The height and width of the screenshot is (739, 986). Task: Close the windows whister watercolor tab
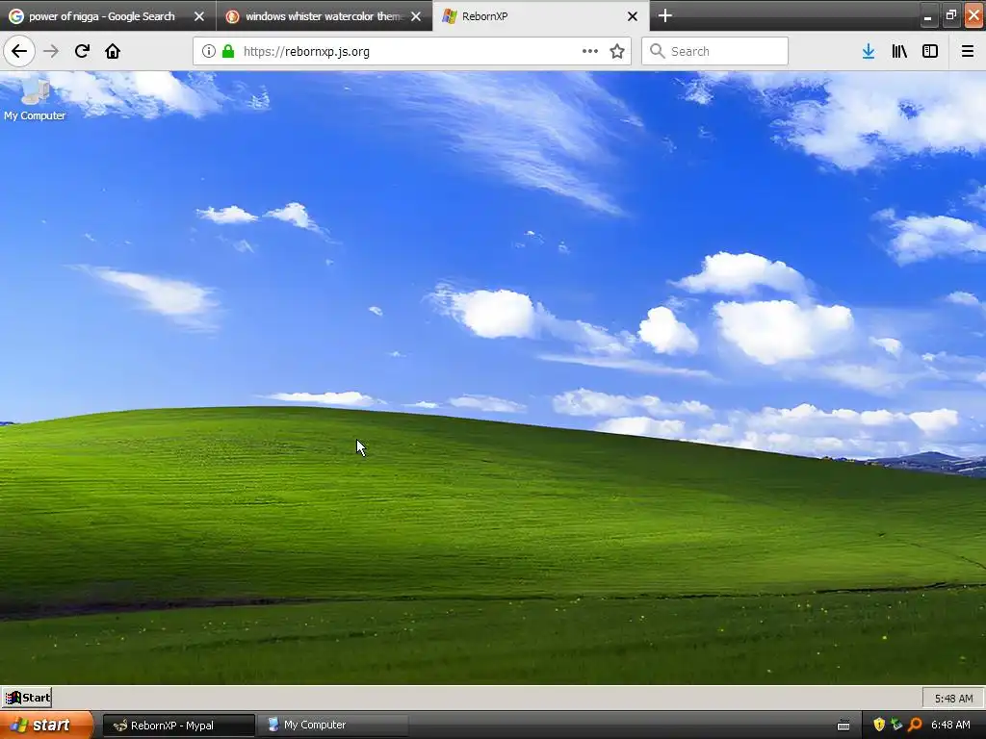416,16
